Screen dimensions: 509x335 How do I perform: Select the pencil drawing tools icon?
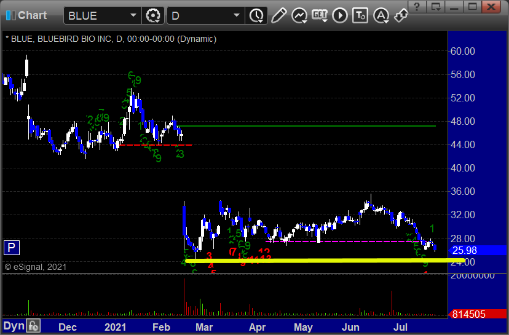[278, 15]
